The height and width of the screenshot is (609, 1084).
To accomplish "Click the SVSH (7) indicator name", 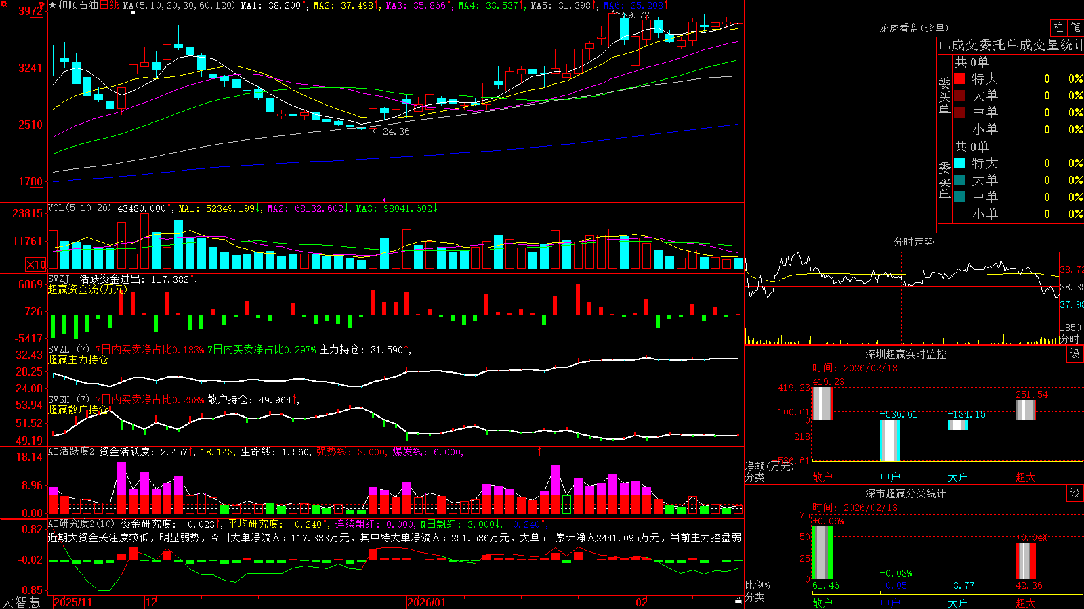I will (x=69, y=400).
